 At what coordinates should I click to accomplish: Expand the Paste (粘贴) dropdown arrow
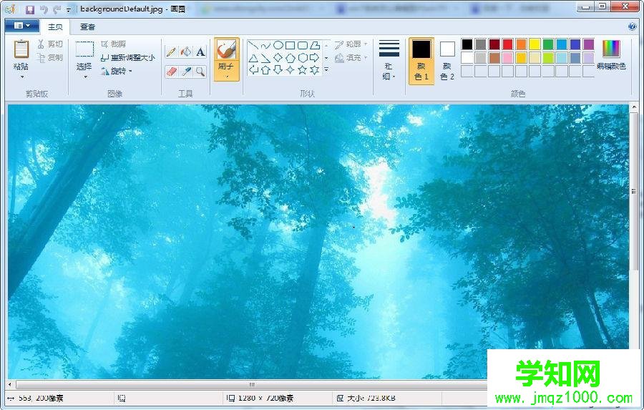21,77
